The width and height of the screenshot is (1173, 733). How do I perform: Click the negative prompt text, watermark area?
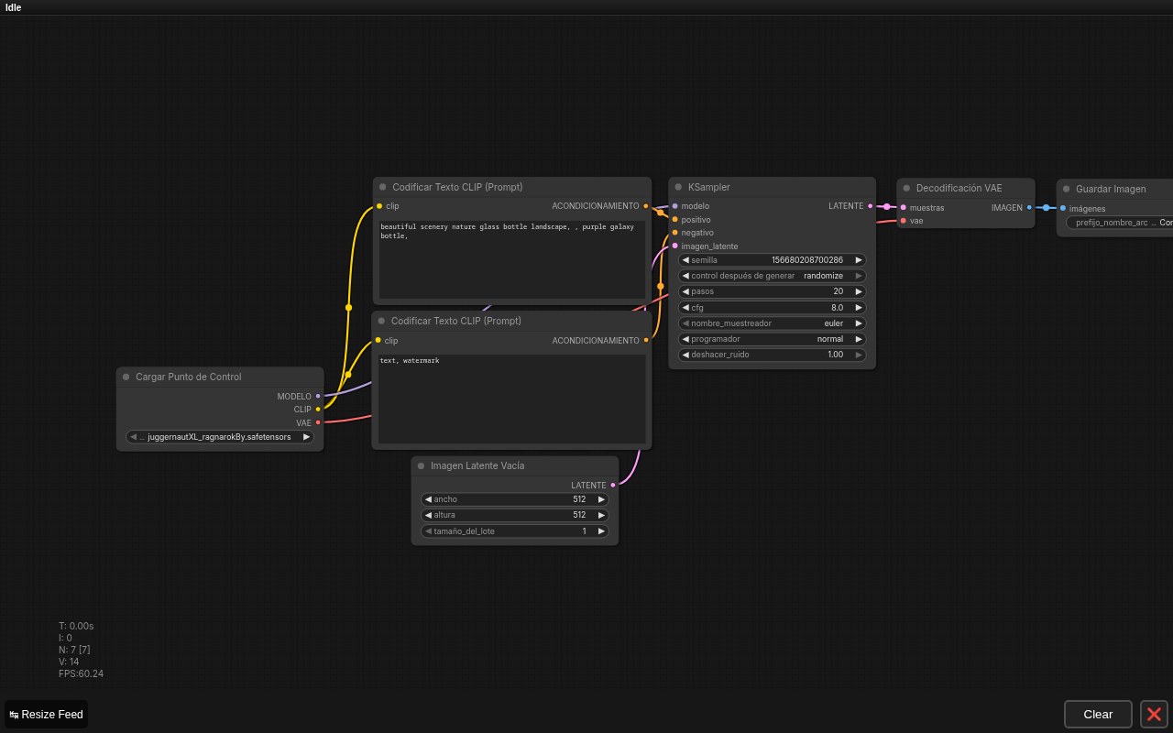(512, 399)
